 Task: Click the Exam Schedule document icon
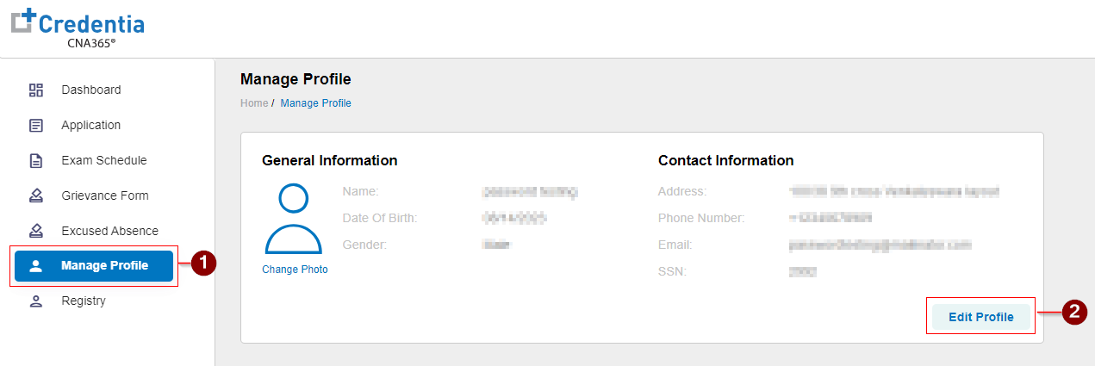(36, 160)
